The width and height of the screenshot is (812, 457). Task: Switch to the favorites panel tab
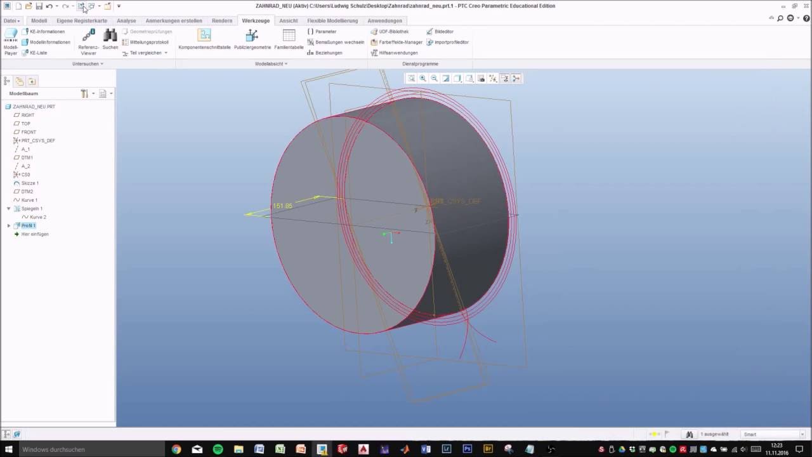[x=32, y=81]
